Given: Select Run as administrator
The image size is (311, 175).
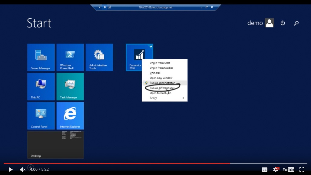Looking at the screenshot, I should 162,83.
